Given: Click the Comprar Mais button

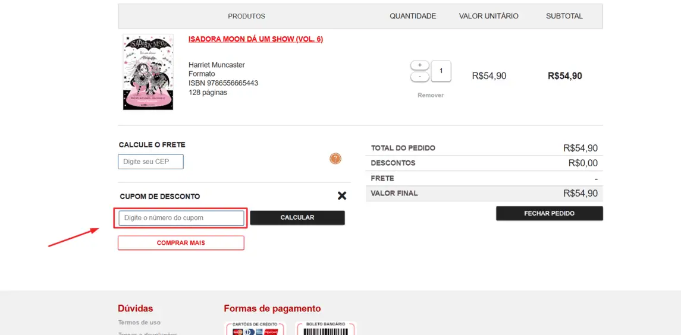Looking at the screenshot, I should pos(181,243).
